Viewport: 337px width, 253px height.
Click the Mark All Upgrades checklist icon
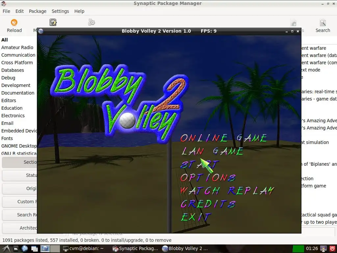point(53,22)
